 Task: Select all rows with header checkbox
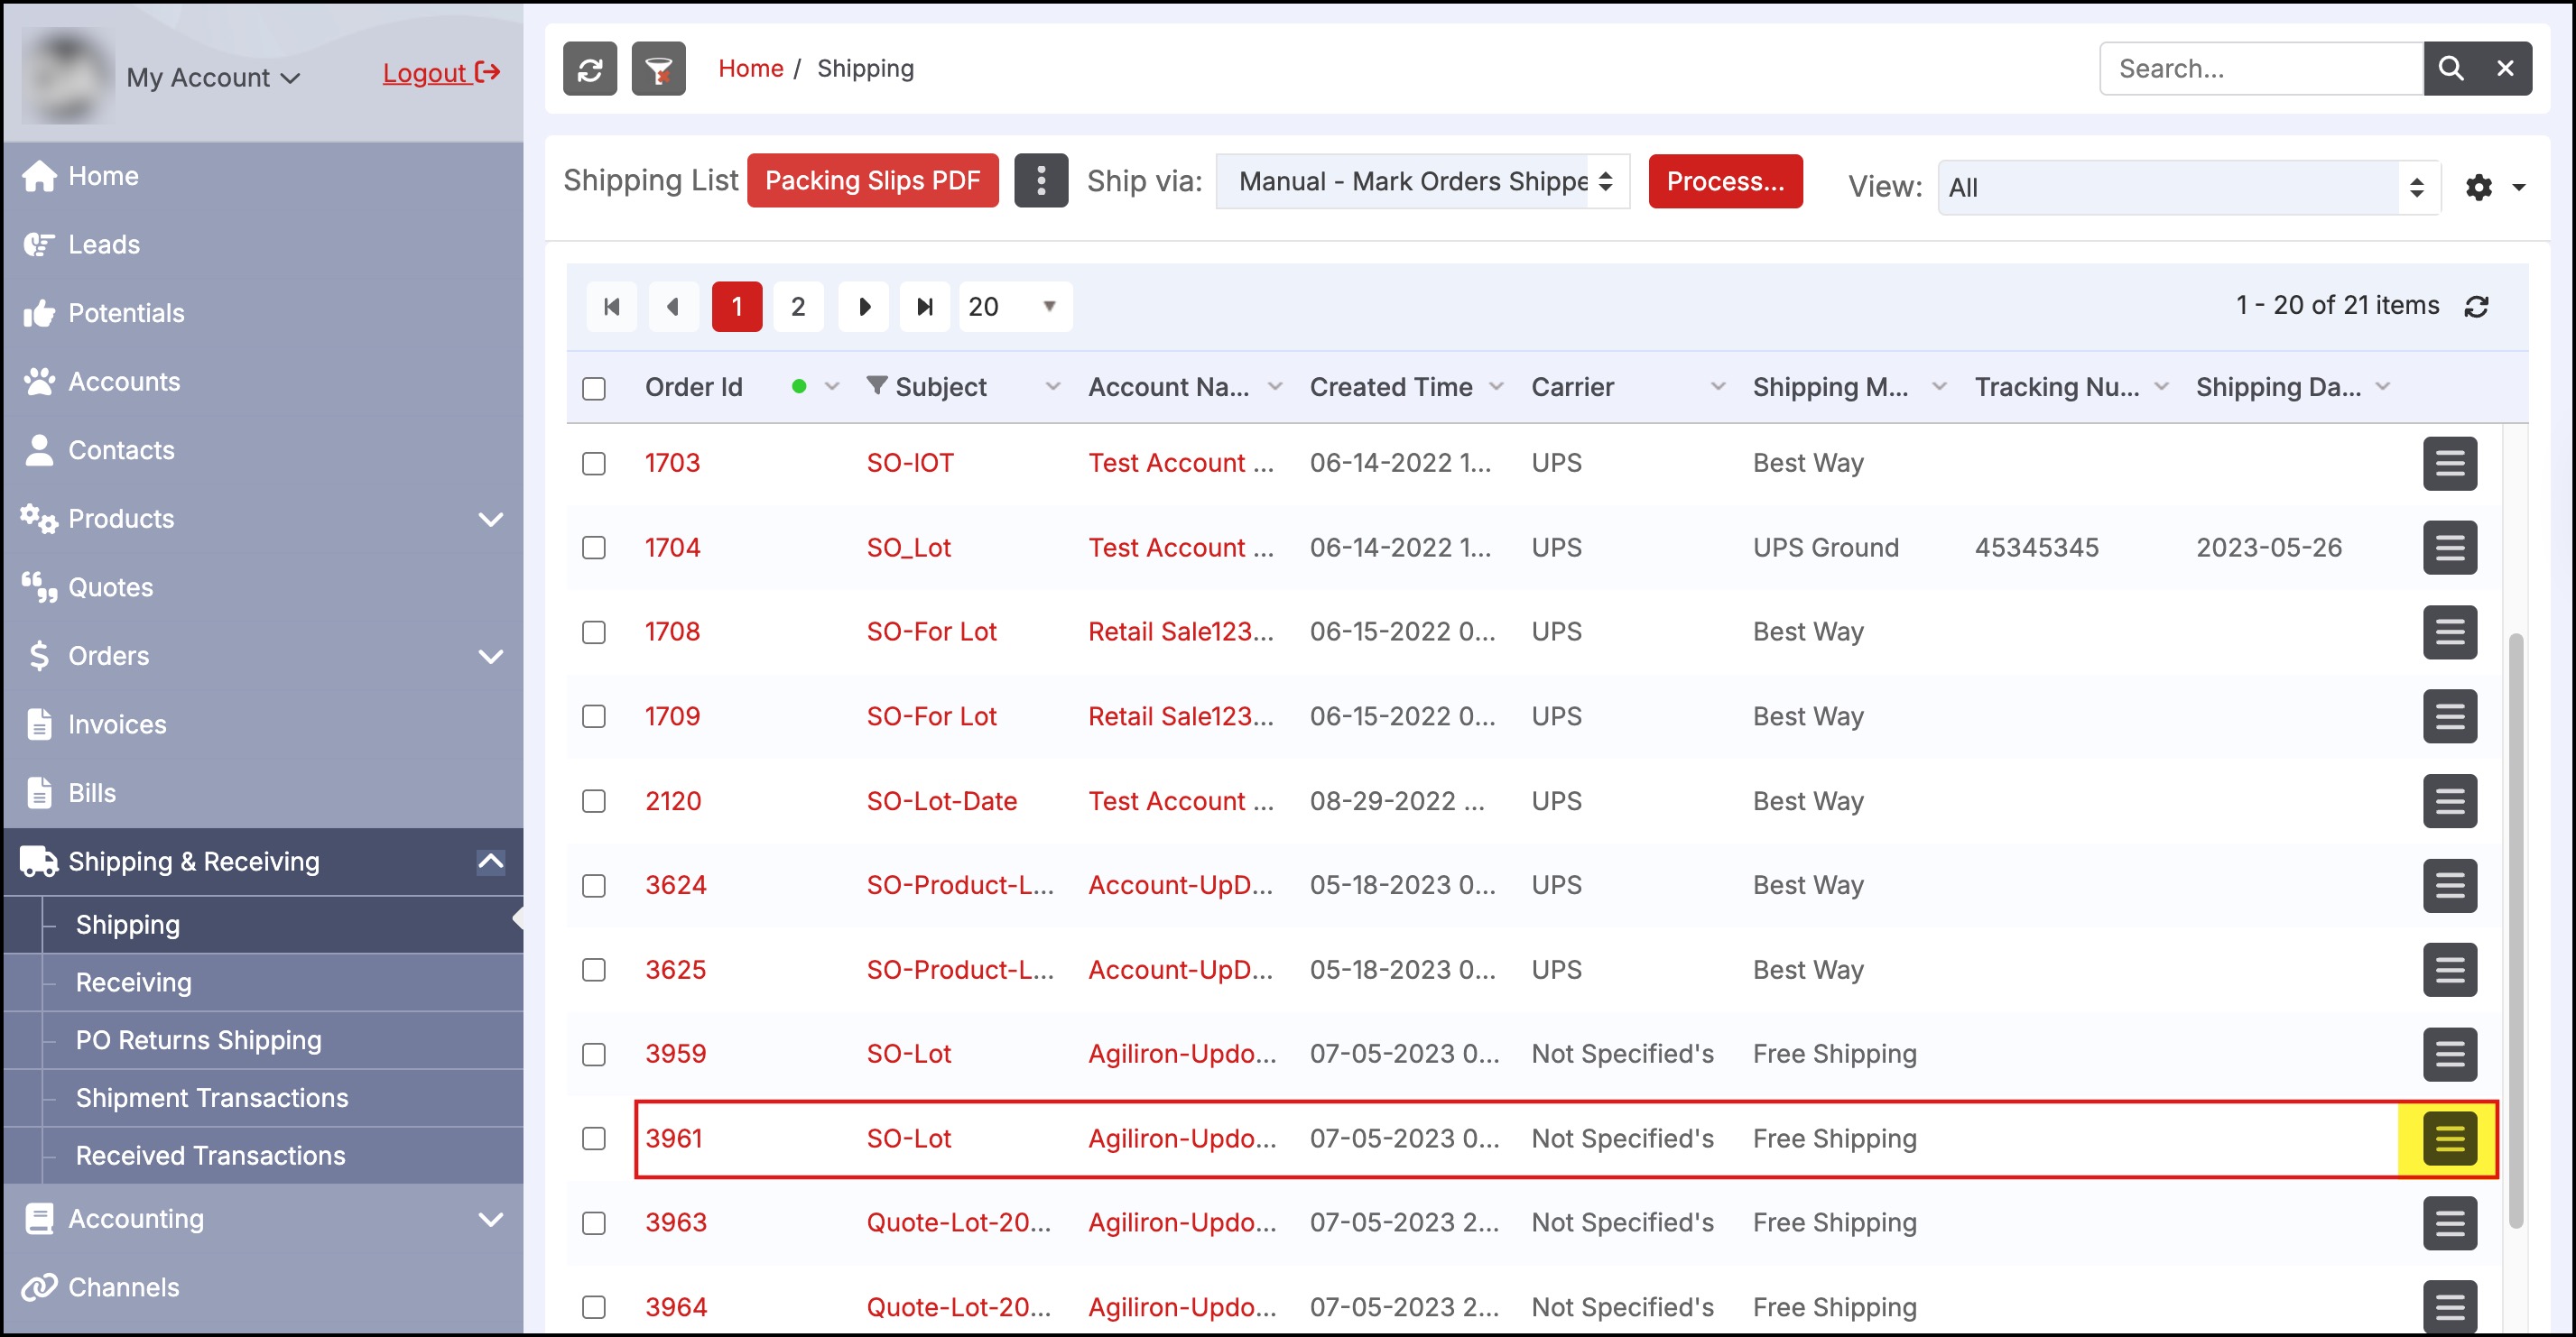coord(594,389)
